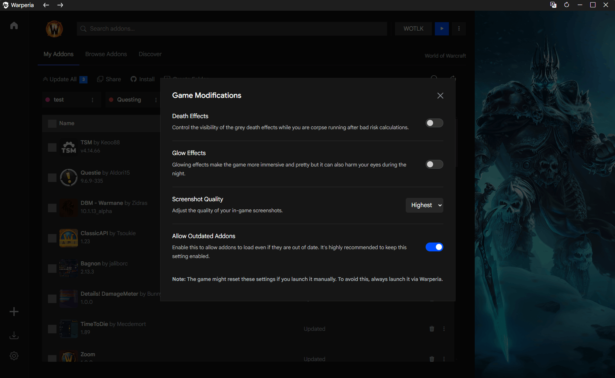Click the ClassicAPI addon icon
Screen dimensions: 615x378
(69, 238)
